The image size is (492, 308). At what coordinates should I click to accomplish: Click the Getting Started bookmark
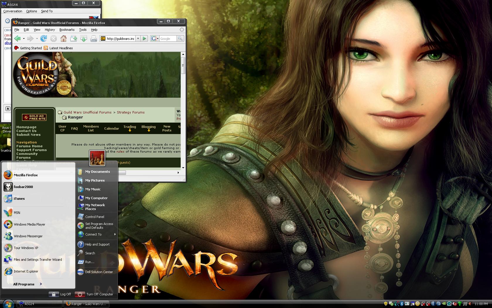click(x=28, y=48)
